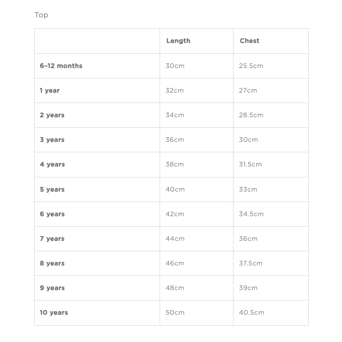Click the Length column header
Viewport: 342px width, 342px height.
pos(178,41)
